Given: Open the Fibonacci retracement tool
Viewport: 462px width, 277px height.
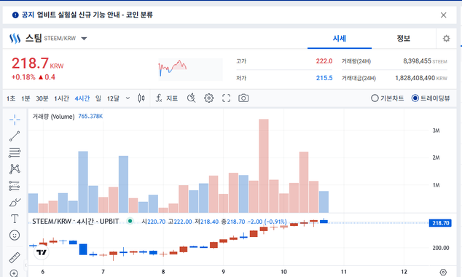Looking at the screenshot, I should point(15,152).
